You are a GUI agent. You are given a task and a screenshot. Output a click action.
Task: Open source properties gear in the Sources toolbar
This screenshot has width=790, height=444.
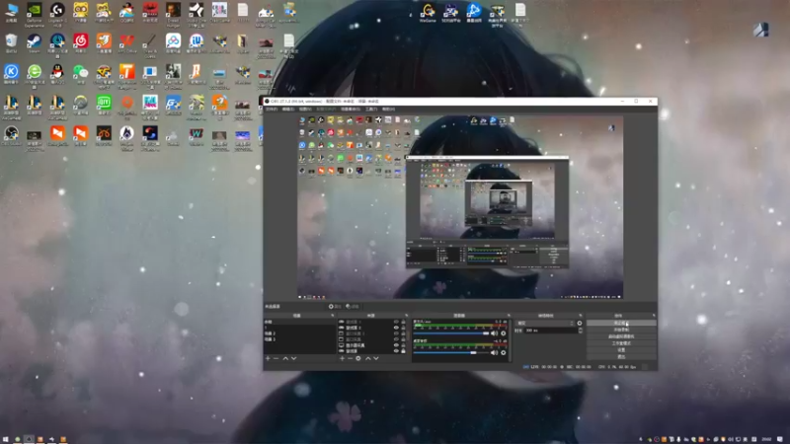(358, 358)
